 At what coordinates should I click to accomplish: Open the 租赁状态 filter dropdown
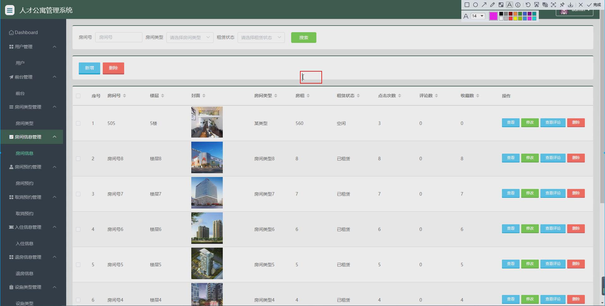pyautogui.click(x=261, y=37)
